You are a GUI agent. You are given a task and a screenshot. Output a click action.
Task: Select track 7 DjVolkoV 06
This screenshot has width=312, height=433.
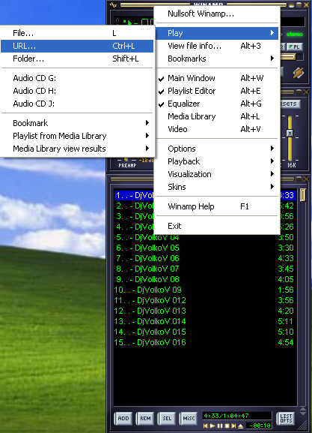205,258
